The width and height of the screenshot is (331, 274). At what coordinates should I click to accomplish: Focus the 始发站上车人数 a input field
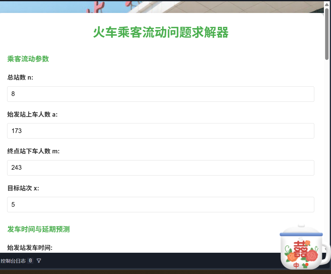(x=160, y=131)
